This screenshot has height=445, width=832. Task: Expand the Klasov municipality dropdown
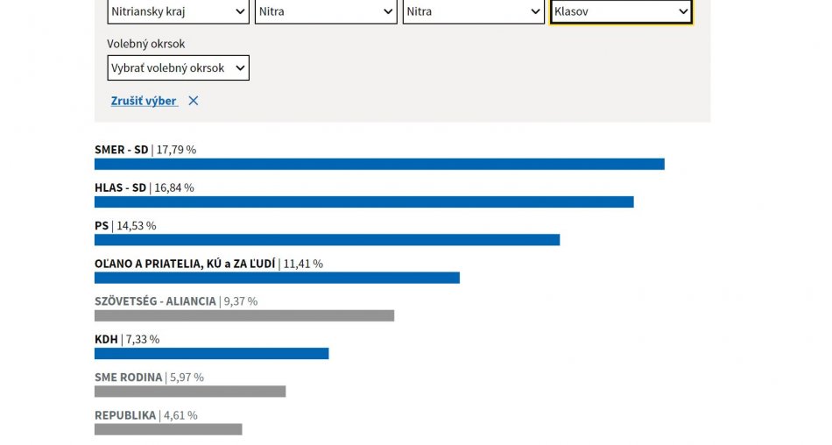tap(621, 12)
